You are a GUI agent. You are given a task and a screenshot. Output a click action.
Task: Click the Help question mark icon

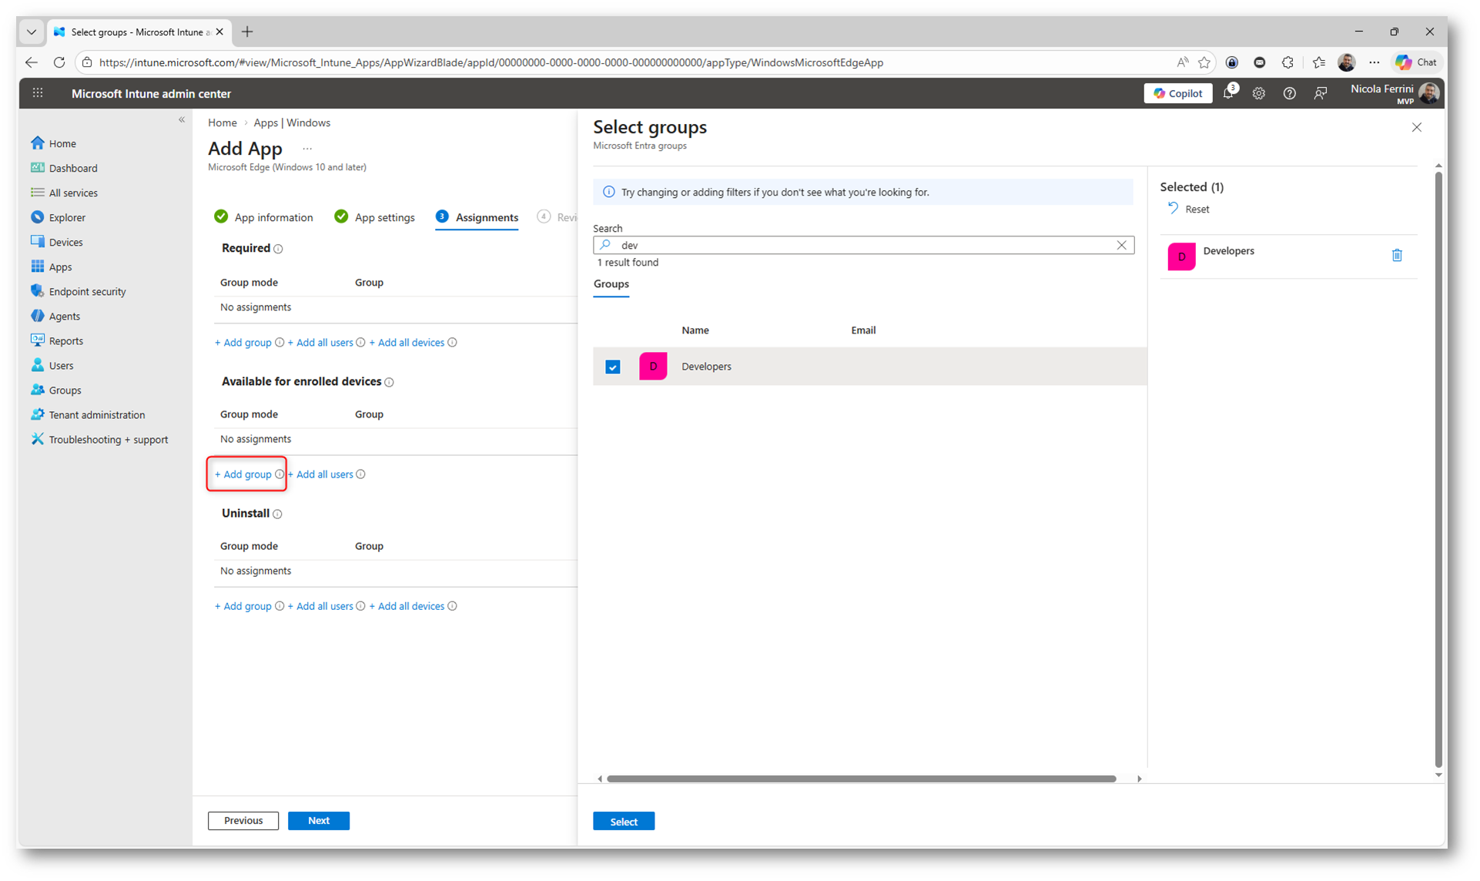coord(1289,93)
